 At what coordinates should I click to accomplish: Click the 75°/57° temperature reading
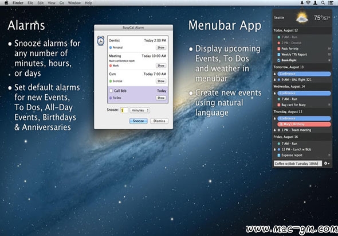(x=321, y=18)
